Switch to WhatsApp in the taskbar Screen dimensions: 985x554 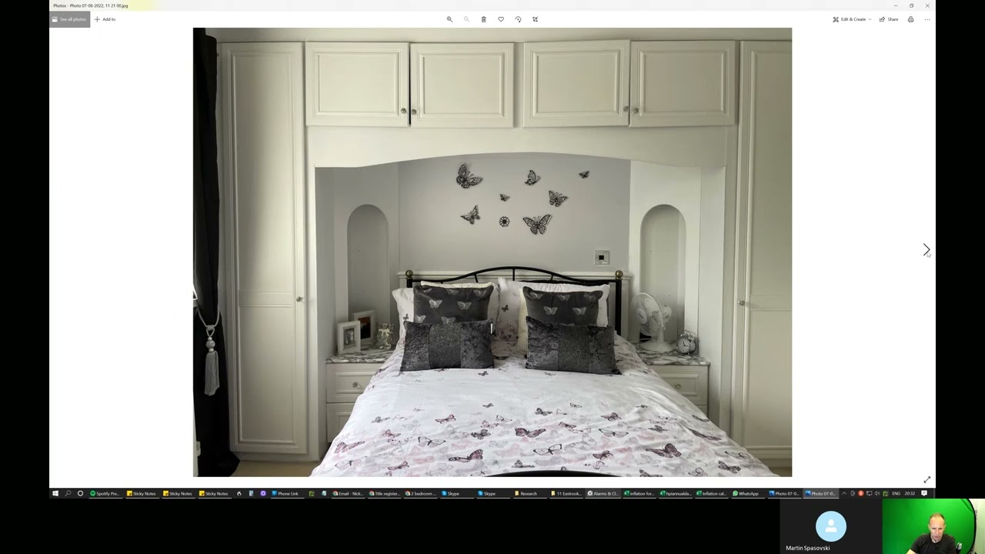click(746, 493)
